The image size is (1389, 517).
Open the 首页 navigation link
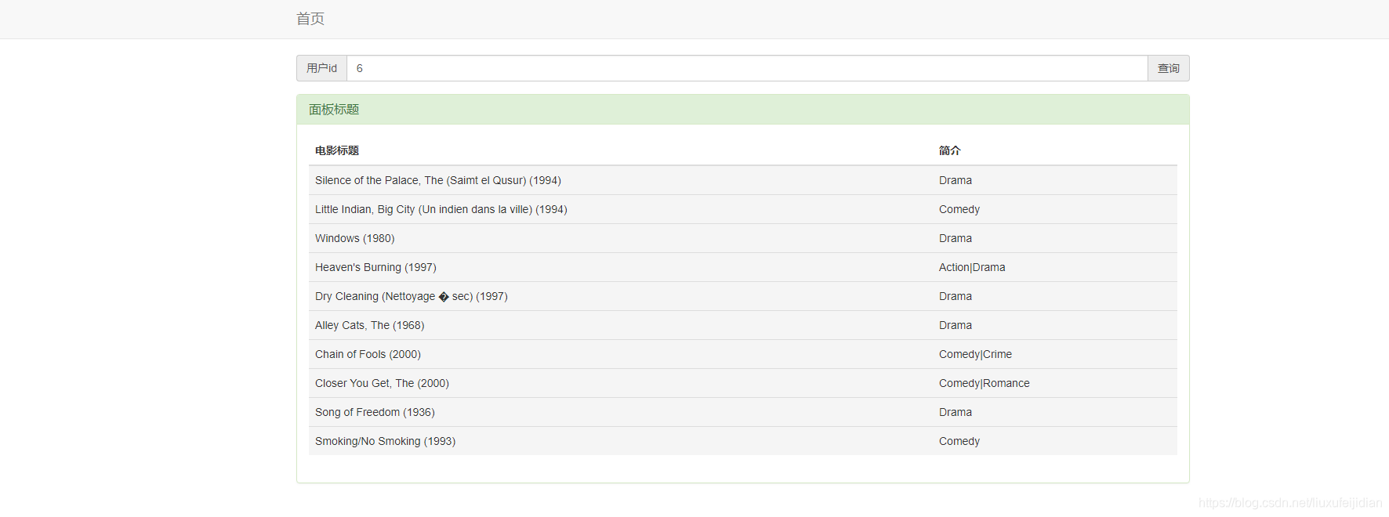click(310, 19)
